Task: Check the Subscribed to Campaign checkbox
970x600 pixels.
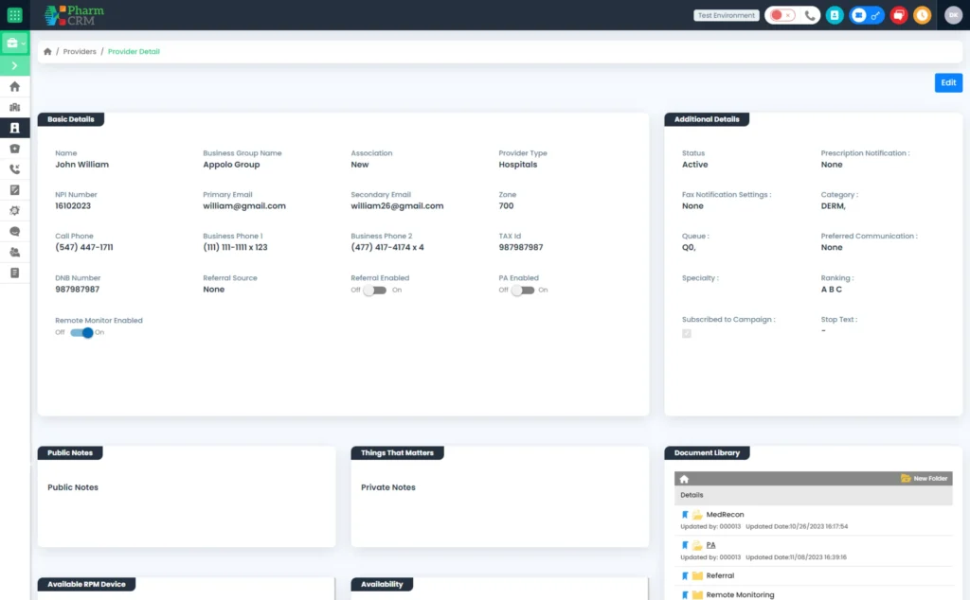Action: coord(686,333)
